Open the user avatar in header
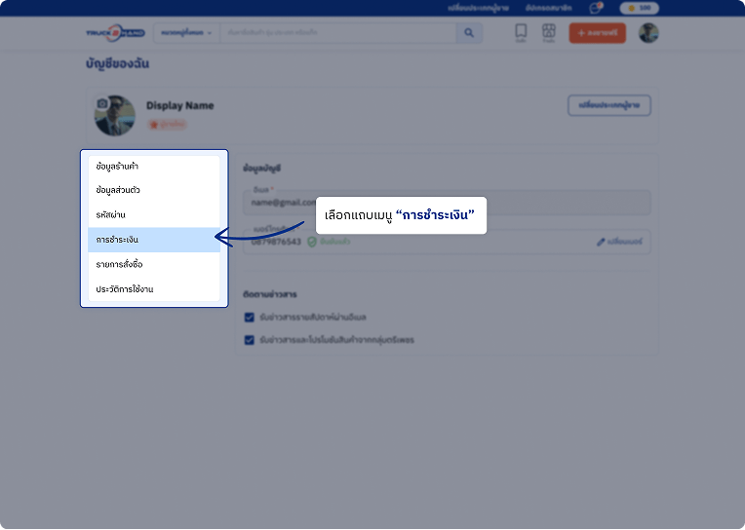 tap(648, 33)
